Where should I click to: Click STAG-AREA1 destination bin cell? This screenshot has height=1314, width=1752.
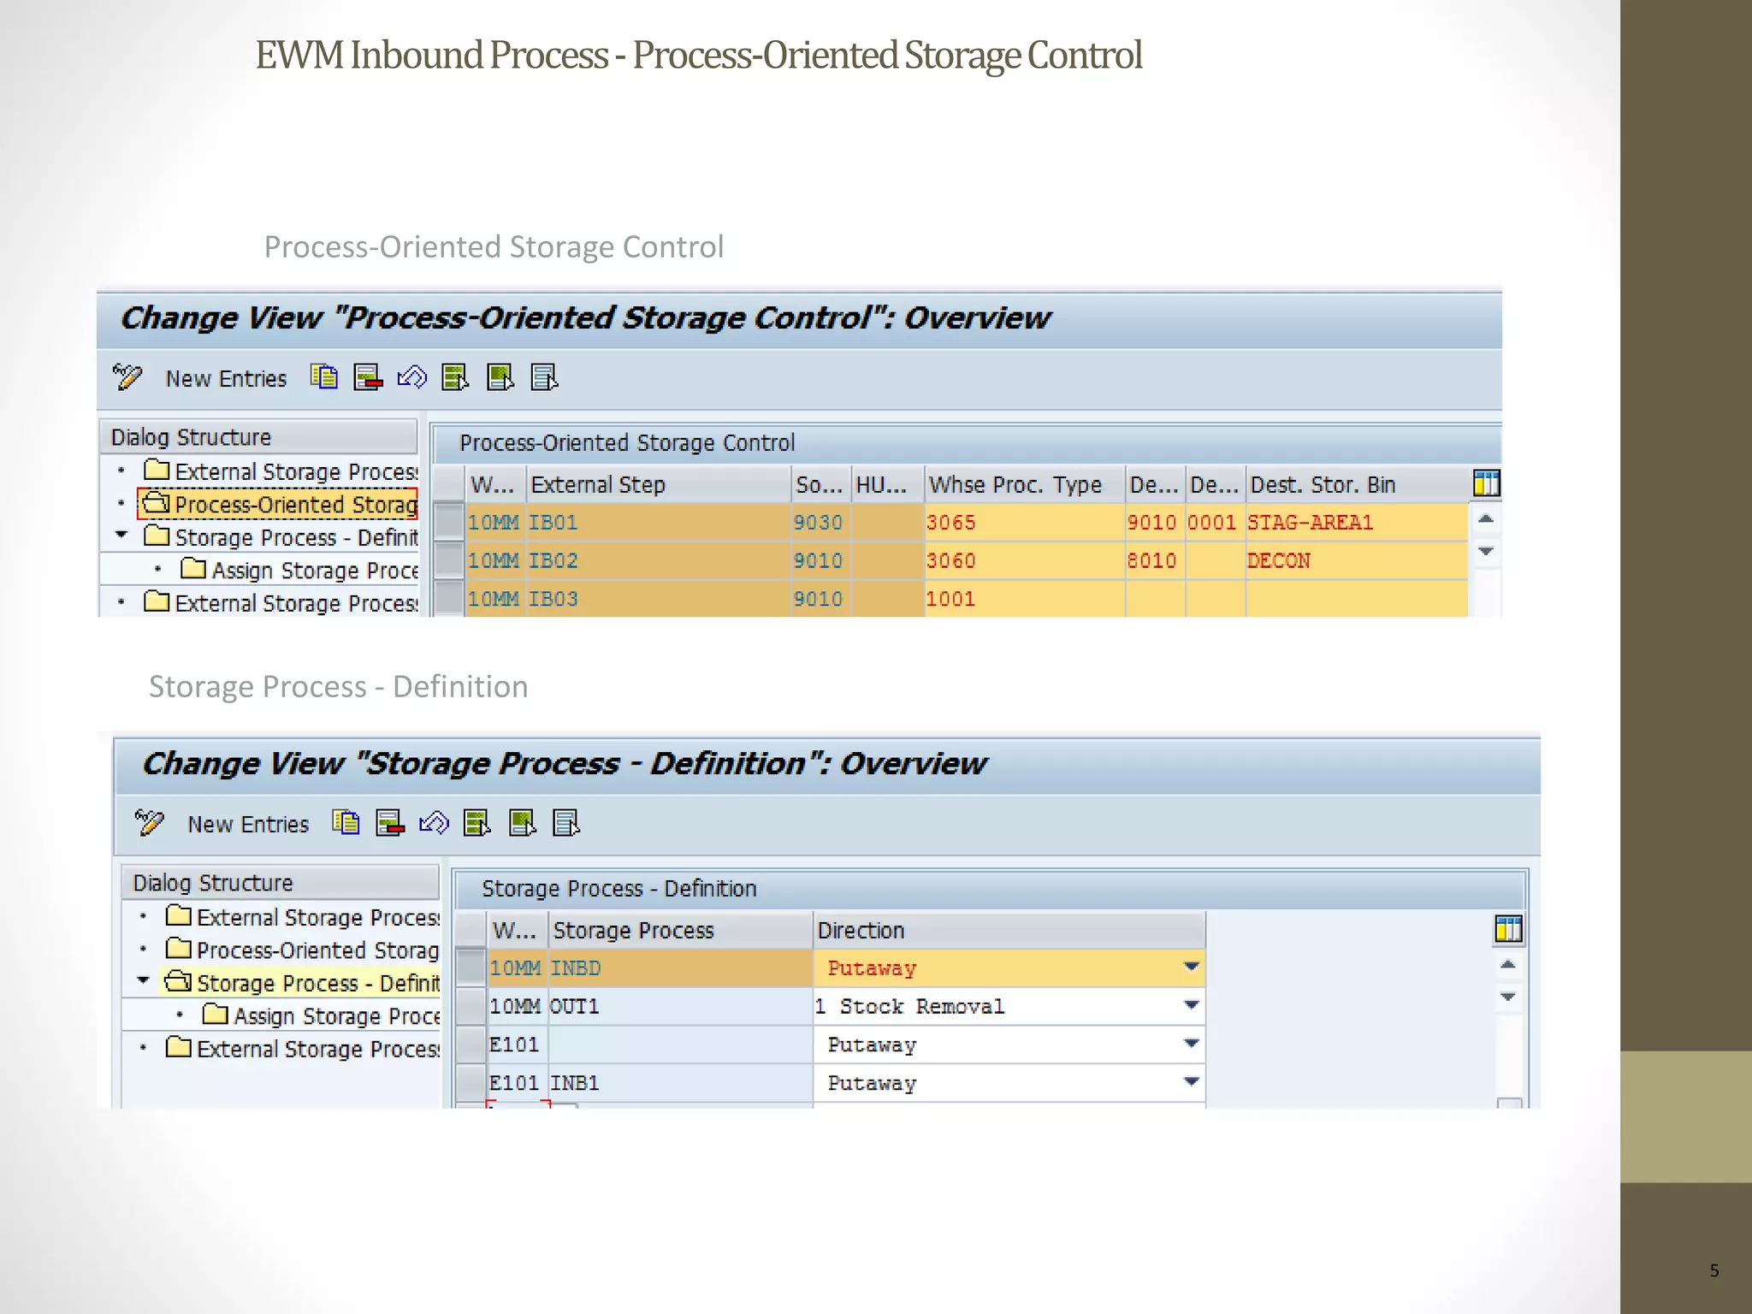pyautogui.click(x=1356, y=522)
